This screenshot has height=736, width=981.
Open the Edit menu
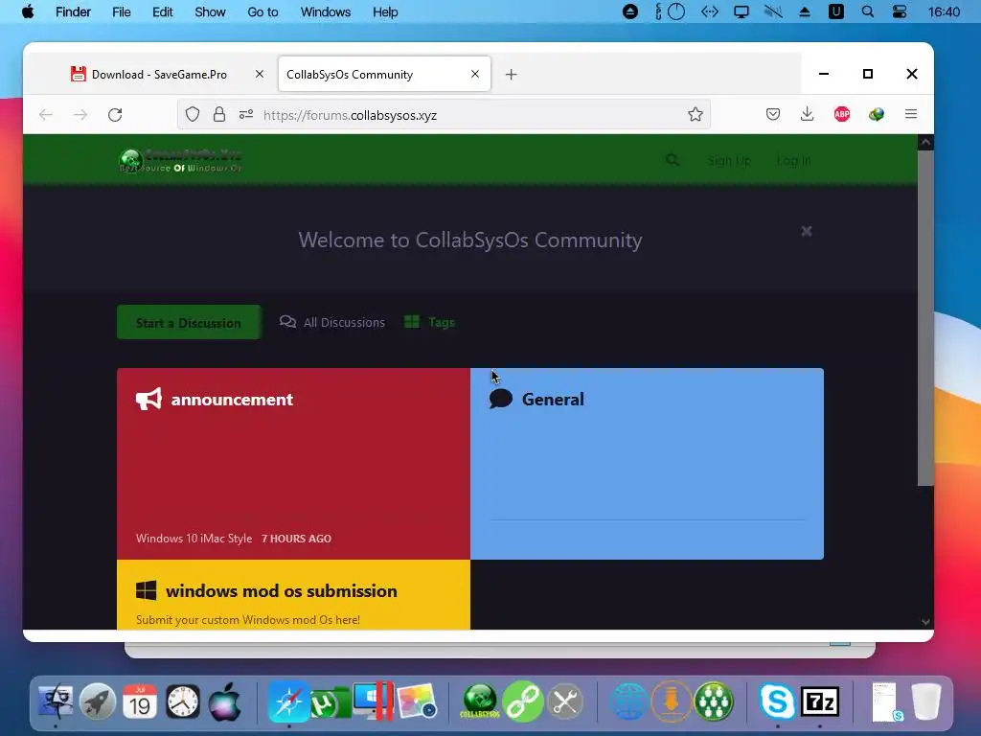tap(163, 11)
